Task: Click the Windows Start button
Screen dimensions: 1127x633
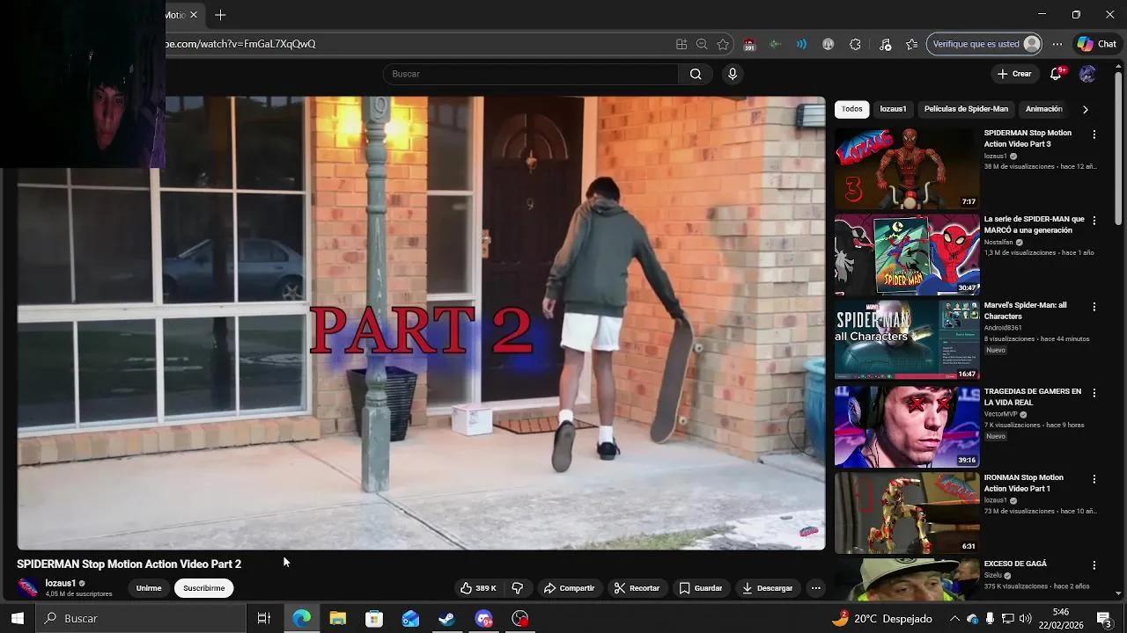Action: (x=17, y=619)
